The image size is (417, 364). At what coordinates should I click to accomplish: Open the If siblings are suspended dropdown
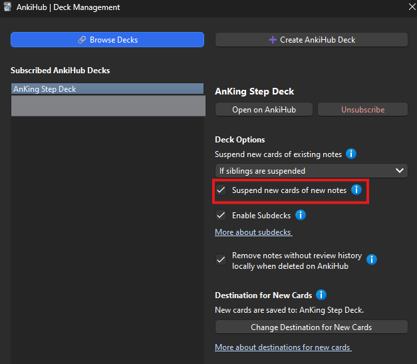tap(311, 171)
